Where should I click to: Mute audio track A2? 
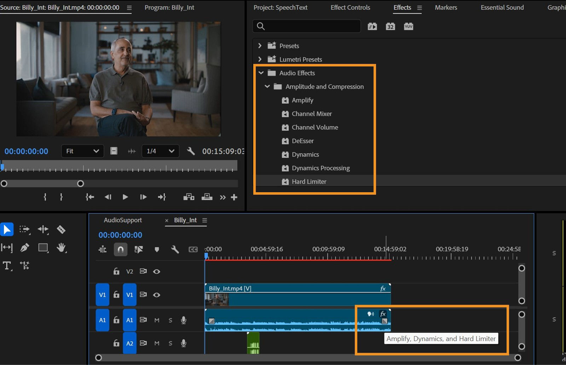(x=157, y=343)
